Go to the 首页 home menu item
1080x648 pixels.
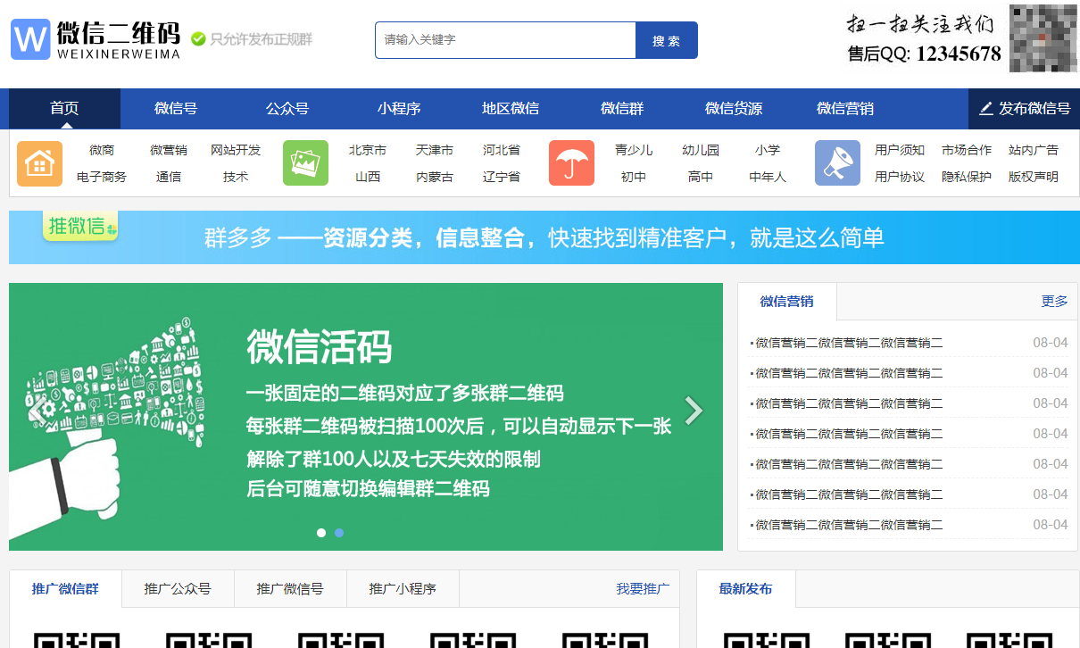(64, 109)
